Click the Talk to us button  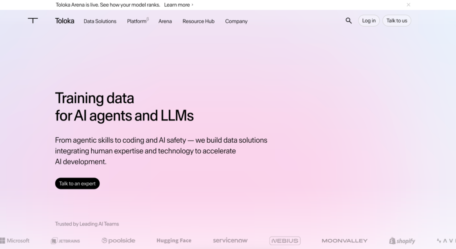tap(397, 20)
